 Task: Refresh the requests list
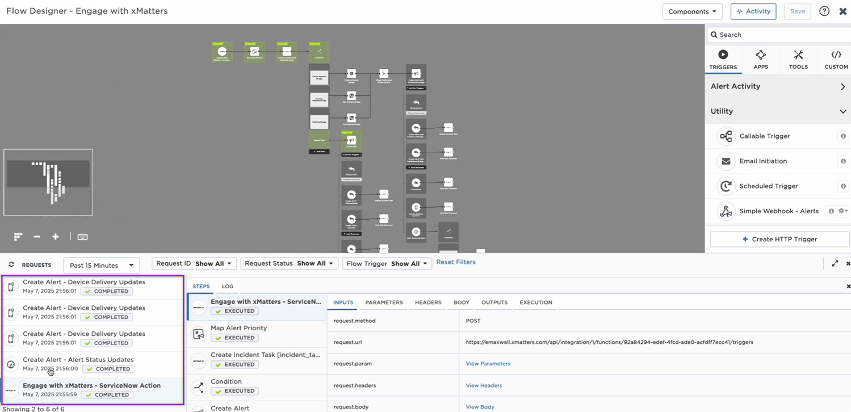(x=11, y=265)
